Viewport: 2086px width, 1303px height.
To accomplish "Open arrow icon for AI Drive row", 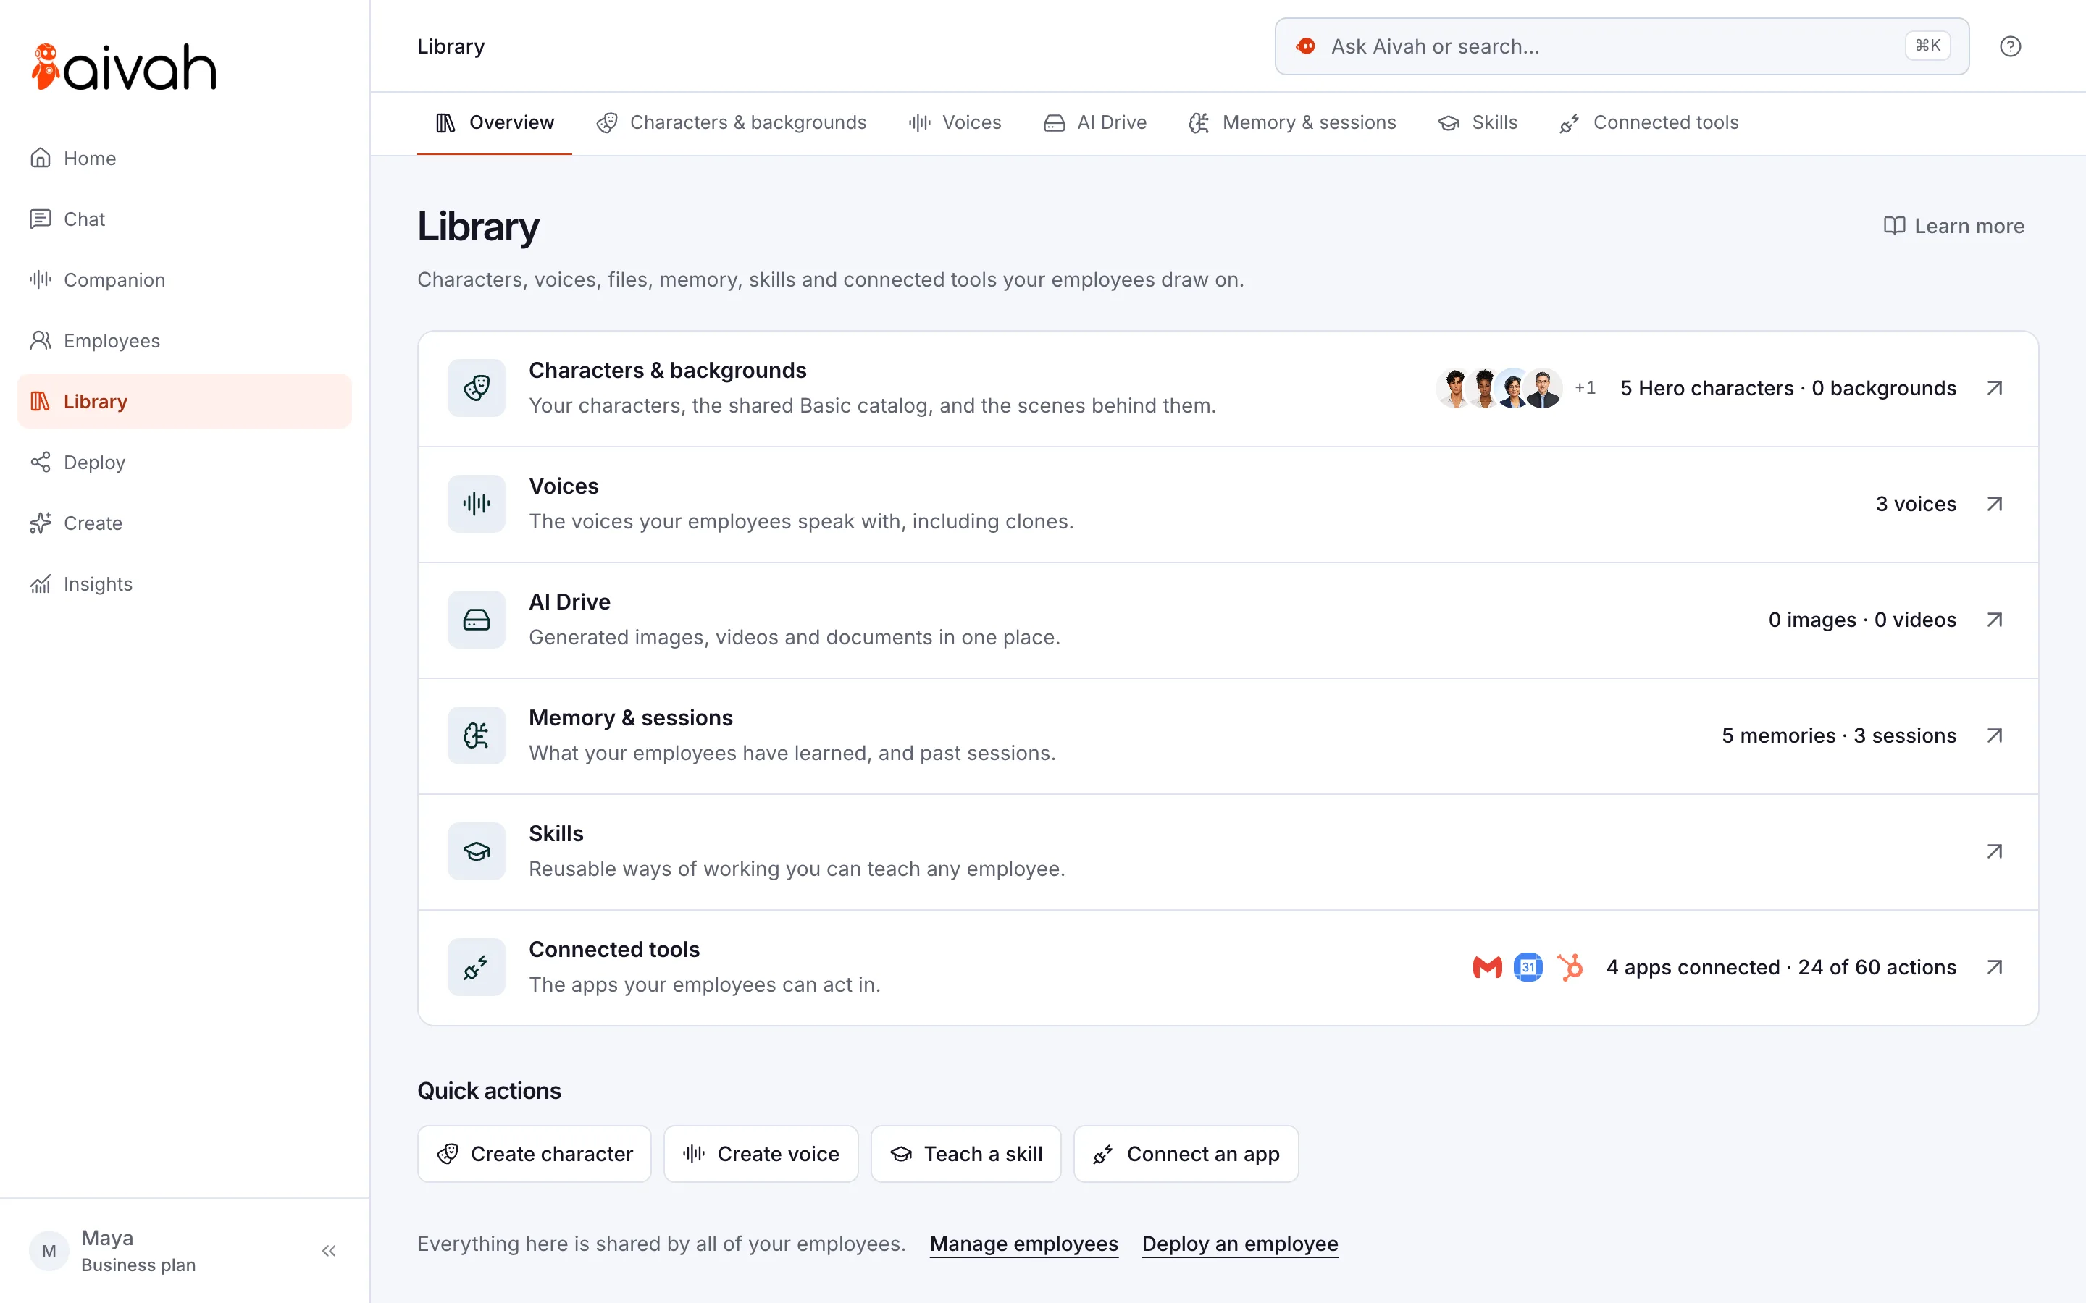I will pyautogui.click(x=1994, y=620).
